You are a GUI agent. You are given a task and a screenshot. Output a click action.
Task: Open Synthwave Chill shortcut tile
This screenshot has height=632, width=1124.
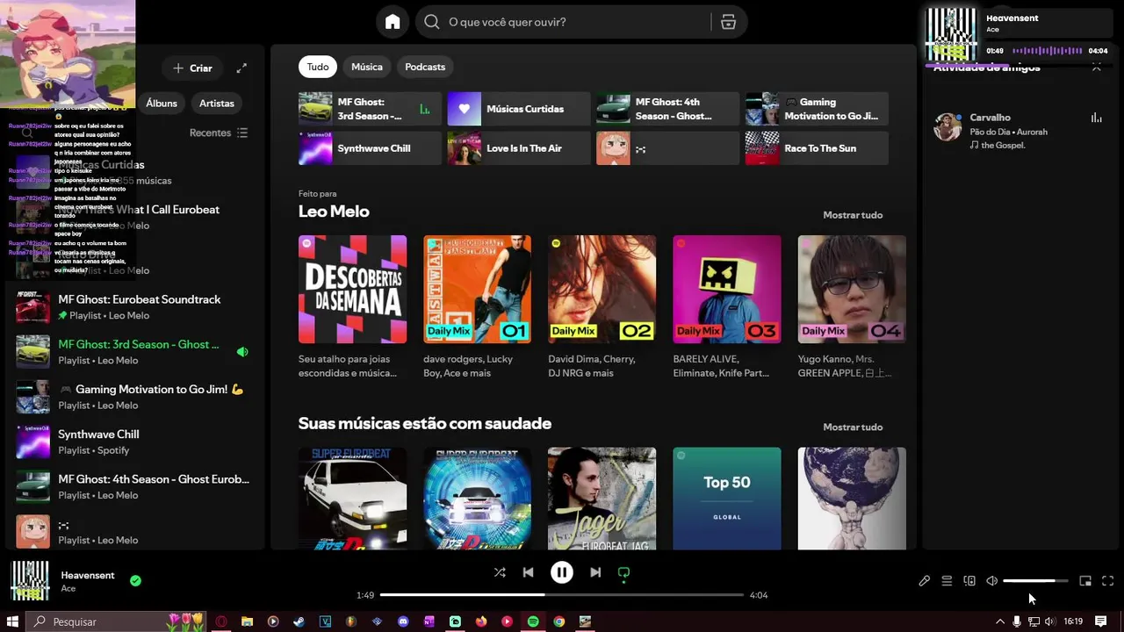[370, 148]
